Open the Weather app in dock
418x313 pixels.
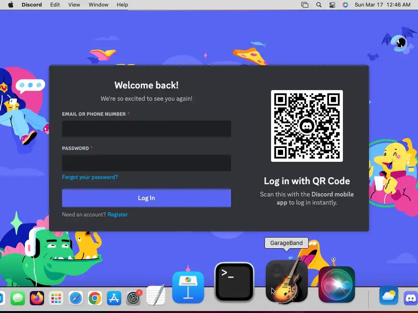[x=389, y=295]
